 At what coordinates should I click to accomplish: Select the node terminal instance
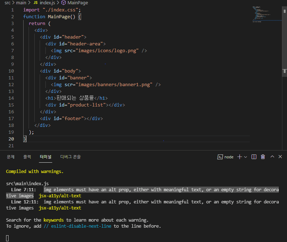click(x=226, y=157)
